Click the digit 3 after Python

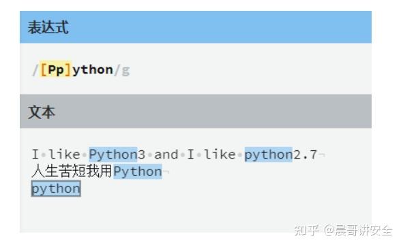pos(142,154)
